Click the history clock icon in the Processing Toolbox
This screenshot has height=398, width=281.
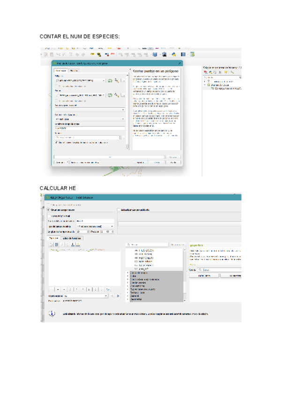215,72
